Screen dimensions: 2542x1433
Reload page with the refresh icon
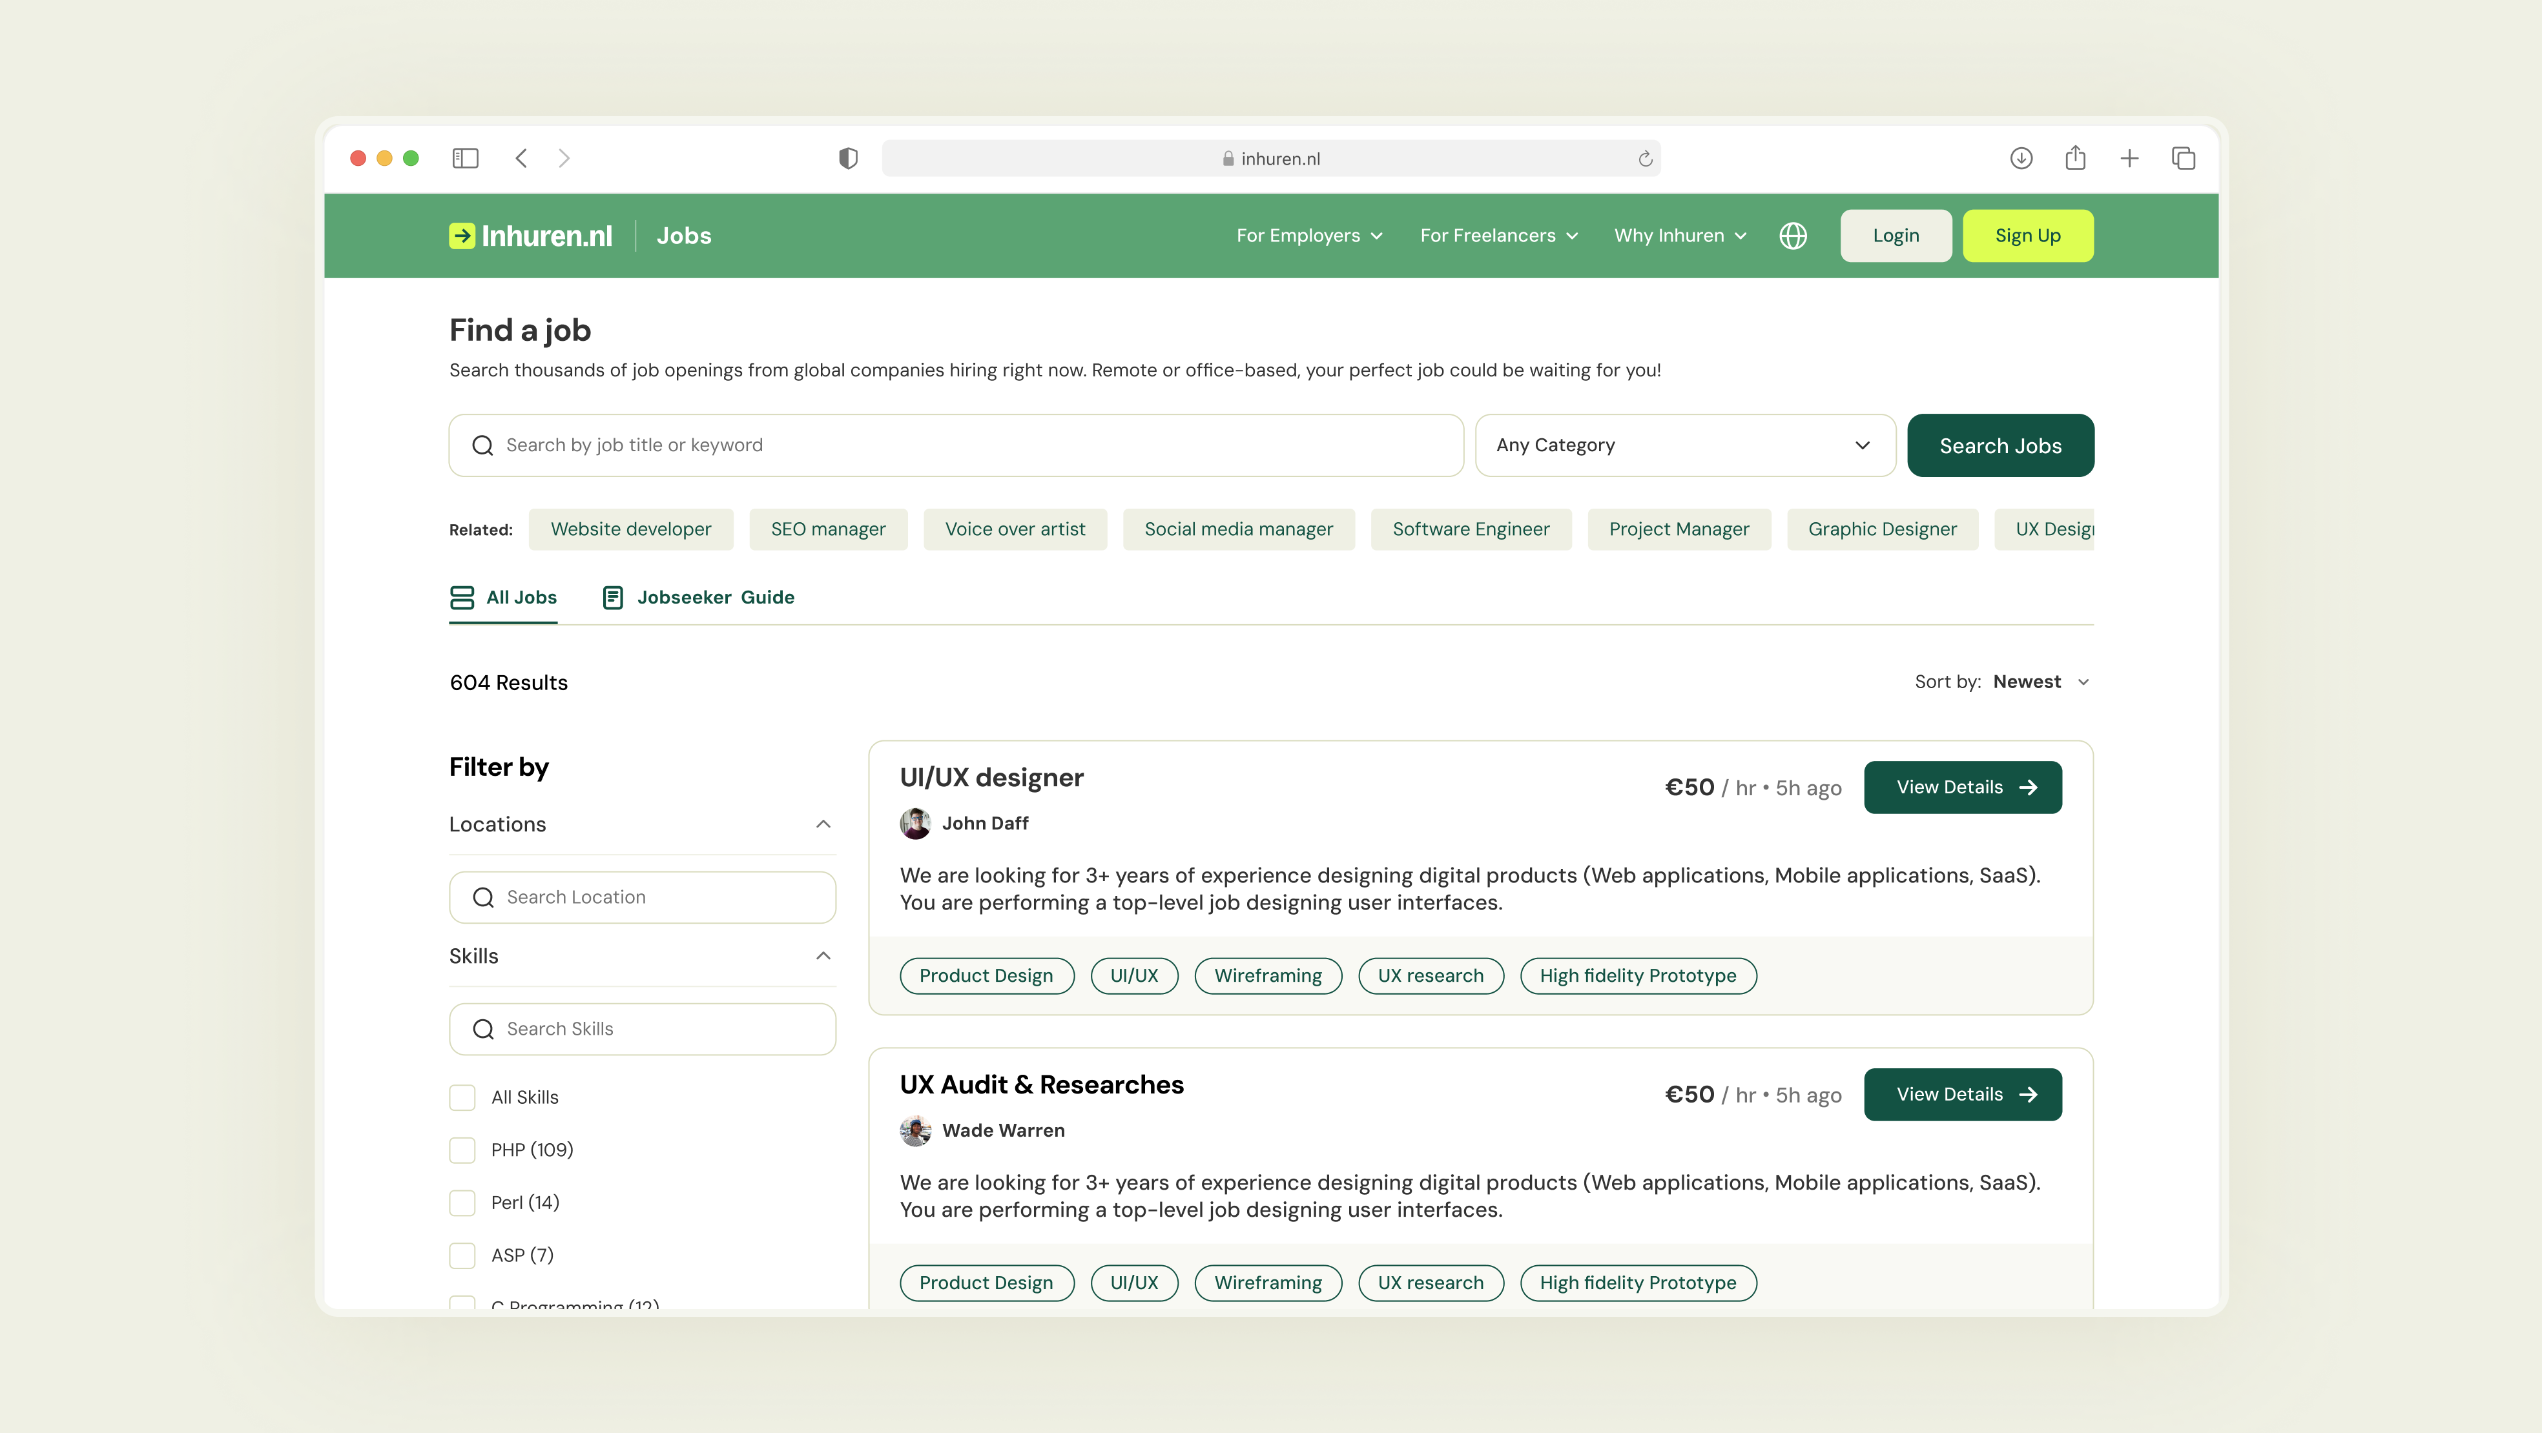point(1645,159)
